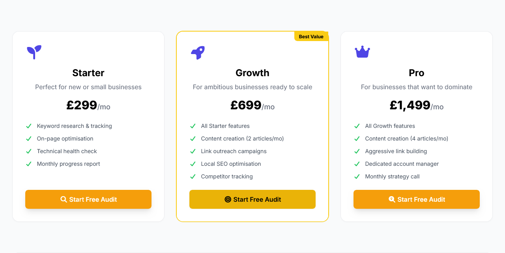Click magnifier icon in Starter audit button
The height and width of the screenshot is (253, 505).
(x=64, y=199)
